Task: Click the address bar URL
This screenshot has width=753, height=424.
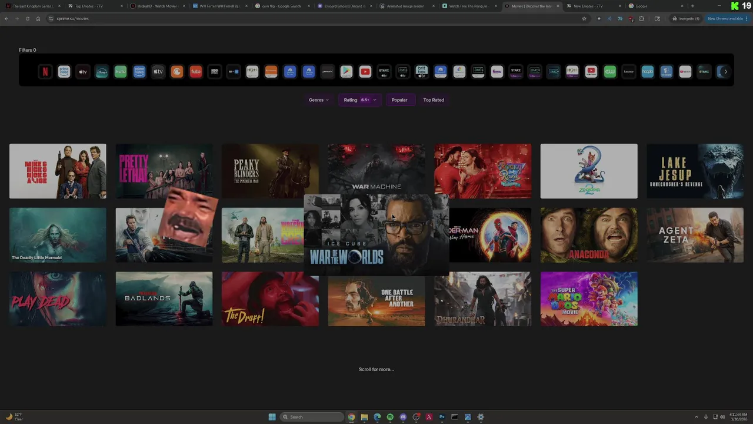Action: (x=73, y=18)
